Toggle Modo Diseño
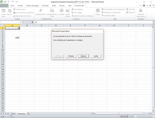Viewport: 155px width, 118px height. coord(68,13)
